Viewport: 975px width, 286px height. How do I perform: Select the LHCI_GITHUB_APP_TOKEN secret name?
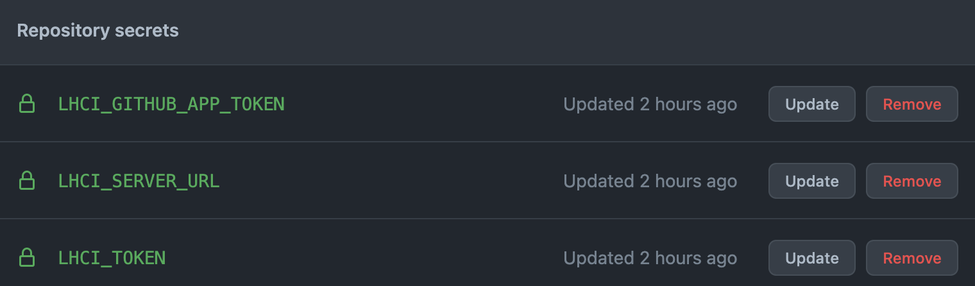(171, 104)
